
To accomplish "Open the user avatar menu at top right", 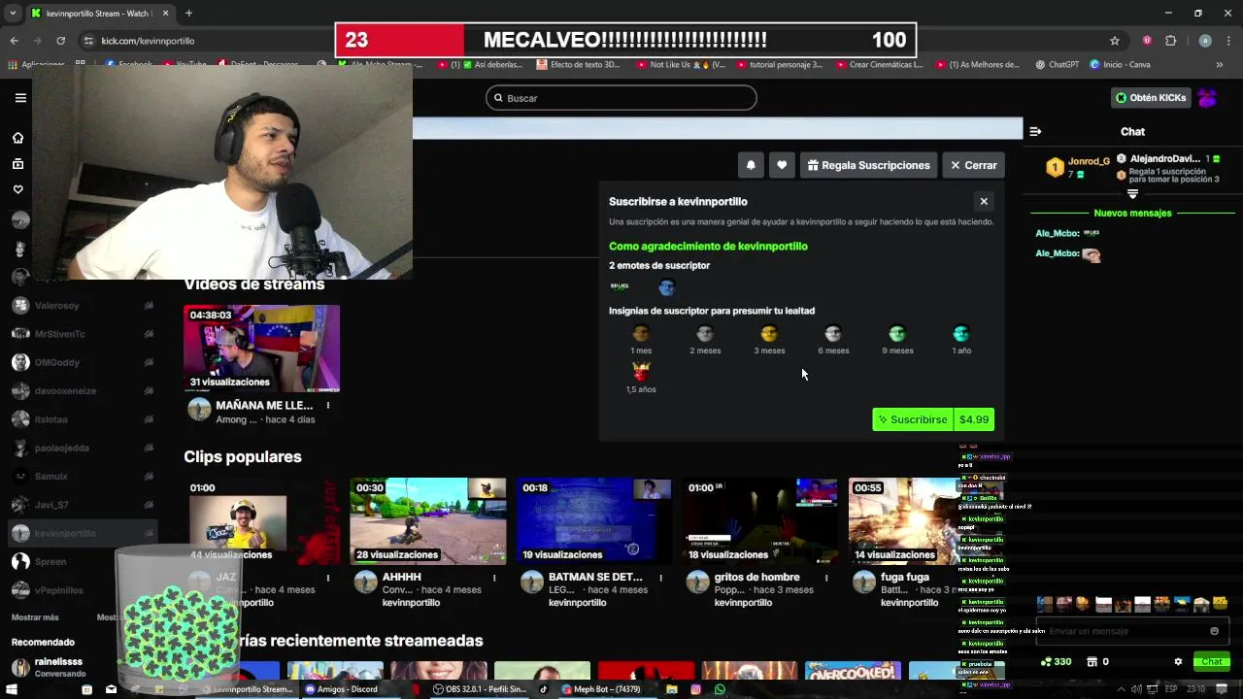I will coord(1207,98).
